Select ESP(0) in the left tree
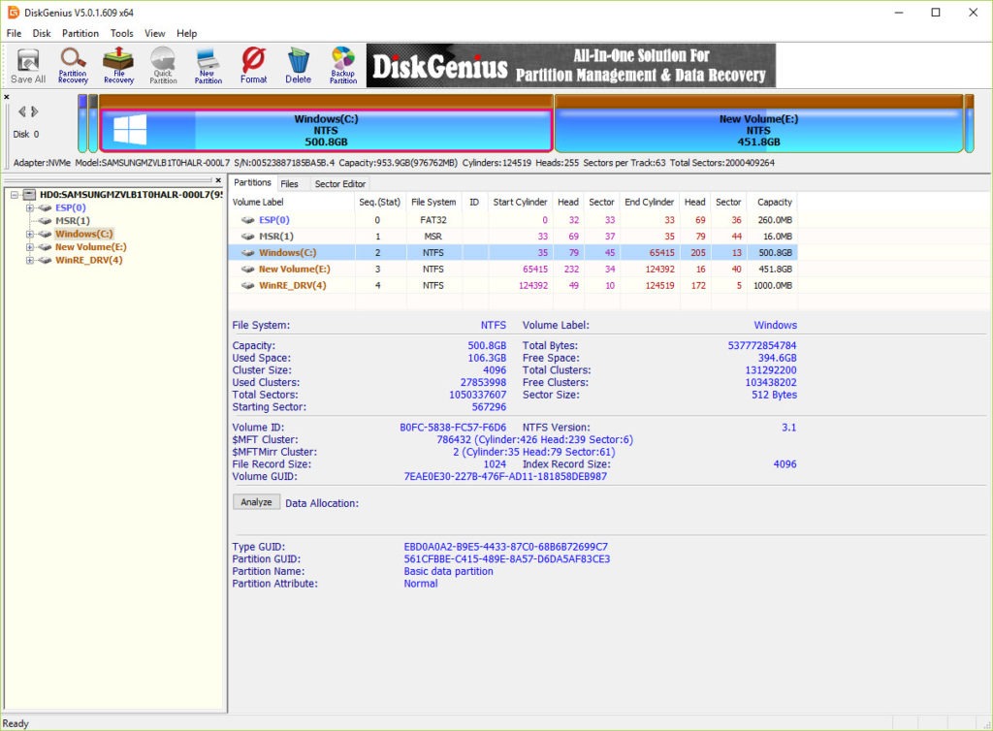The image size is (993, 731). coord(70,208)
